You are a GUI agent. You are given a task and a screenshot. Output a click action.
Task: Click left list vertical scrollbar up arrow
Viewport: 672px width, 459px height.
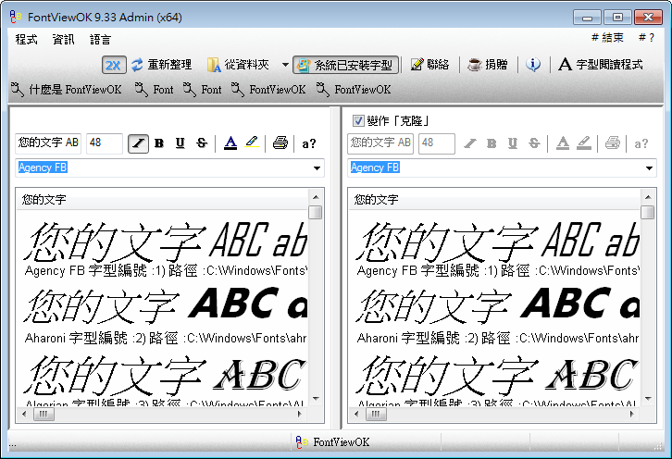(x=316, y=197)
